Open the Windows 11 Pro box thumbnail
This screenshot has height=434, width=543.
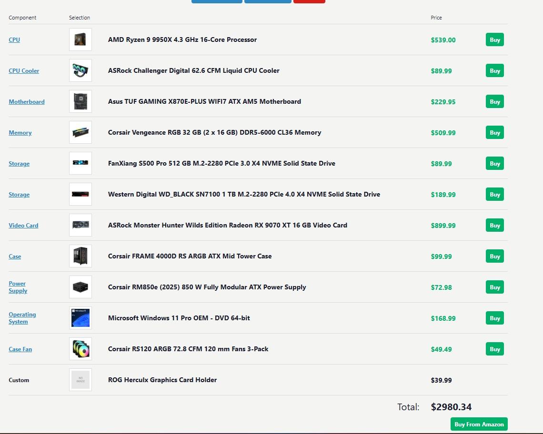[80, 318]
